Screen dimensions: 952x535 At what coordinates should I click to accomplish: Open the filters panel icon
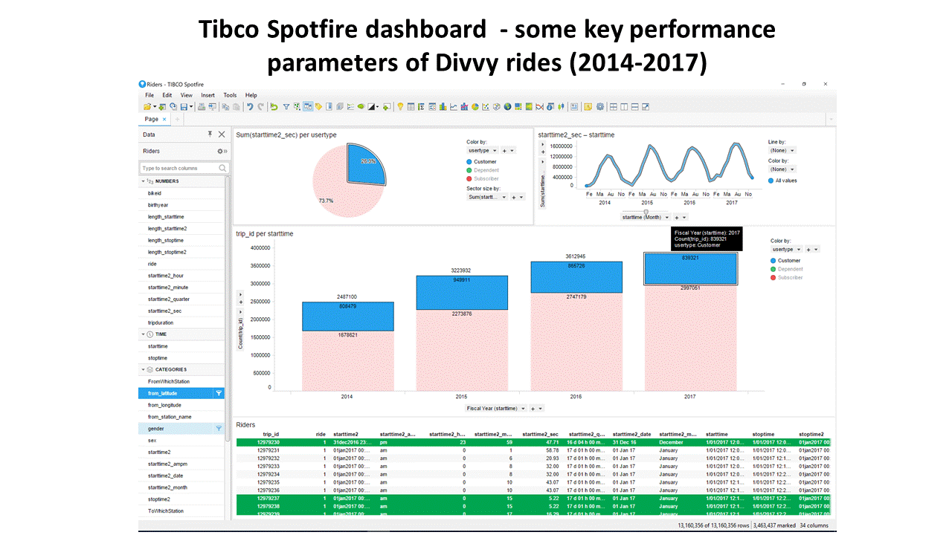[x=286, y=106]
